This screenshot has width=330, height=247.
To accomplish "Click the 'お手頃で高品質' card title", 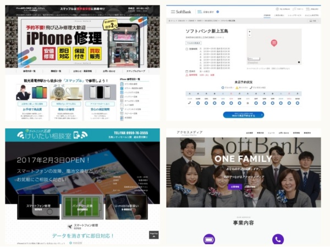I will [32, 109].
